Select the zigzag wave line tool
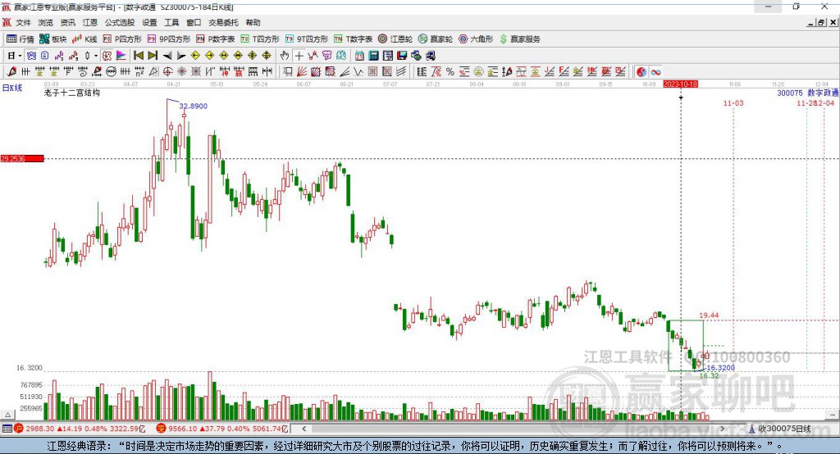Image resolution: width=840 pixels, height=454 pixels. click(x=358, y=72)
